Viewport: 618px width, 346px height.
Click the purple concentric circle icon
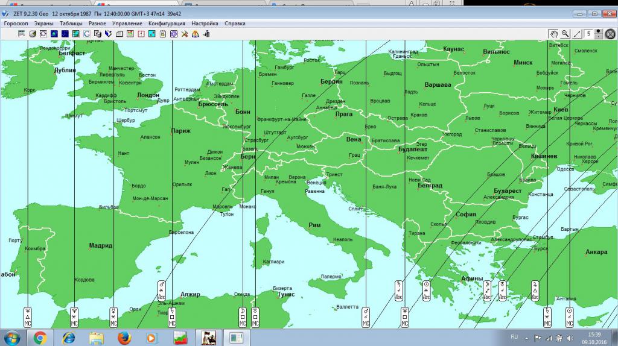[174, 34]
